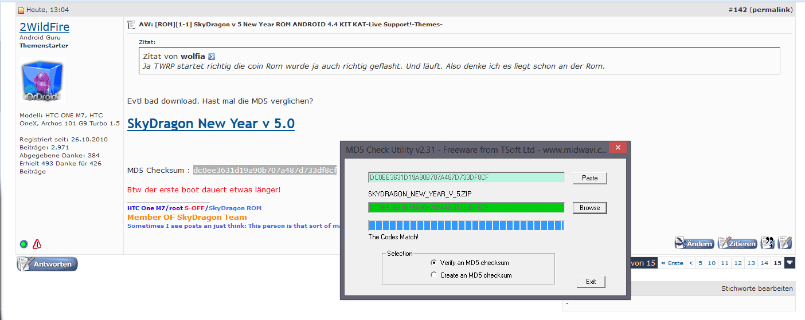Image resolution: width=805 pixels, height=320 pixels.
Task: Jump to the first page via Erste
Action: point(672,263)
